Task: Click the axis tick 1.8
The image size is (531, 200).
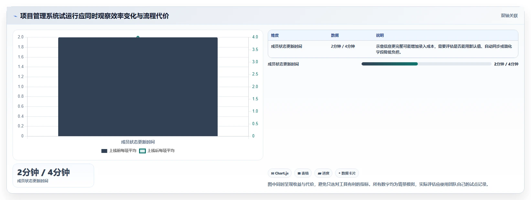Action: pos(21,47)
